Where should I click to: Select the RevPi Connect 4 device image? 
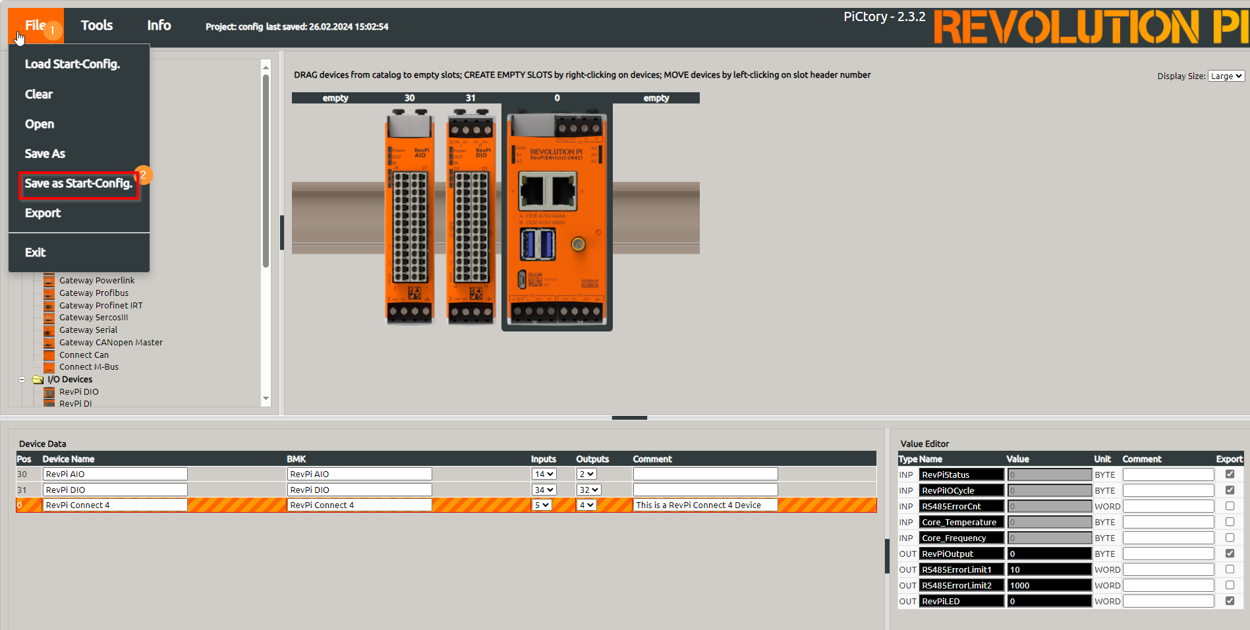557,217
